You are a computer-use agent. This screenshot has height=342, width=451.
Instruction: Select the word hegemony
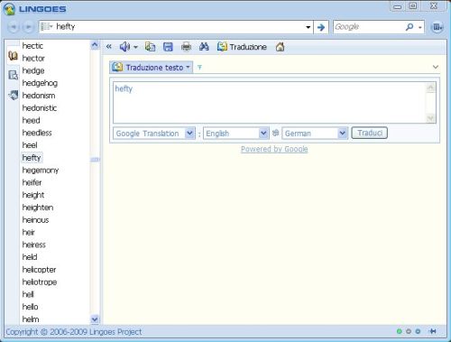tap(41, 171)
